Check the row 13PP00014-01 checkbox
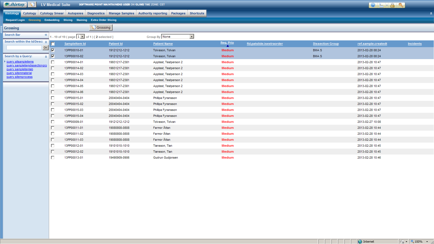The height and width of the screenshot is (244, 434). tap(53, 62)
